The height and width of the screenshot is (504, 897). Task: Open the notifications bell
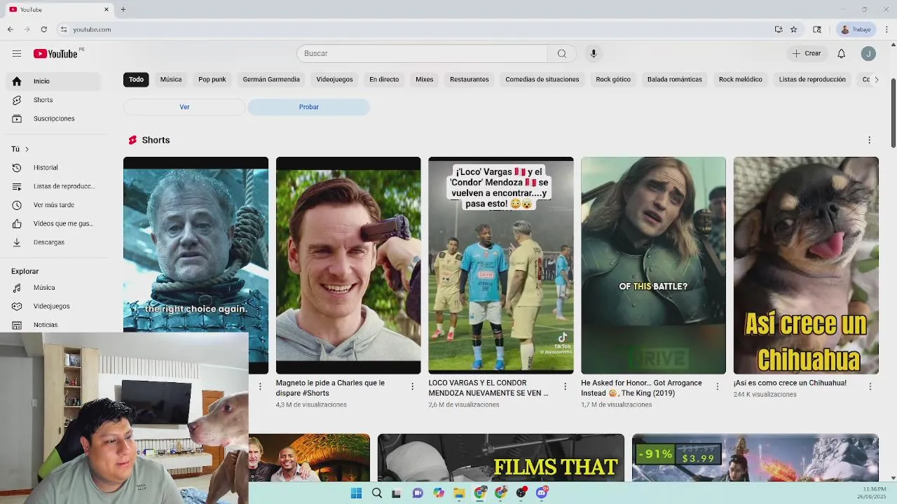[x=842, y=53]
